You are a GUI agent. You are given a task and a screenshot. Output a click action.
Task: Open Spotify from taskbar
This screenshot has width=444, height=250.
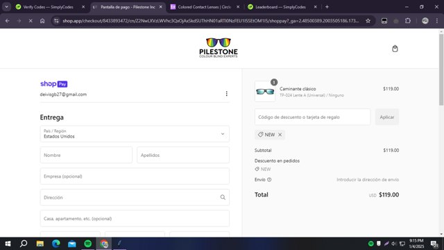click(x=88, y=244)
